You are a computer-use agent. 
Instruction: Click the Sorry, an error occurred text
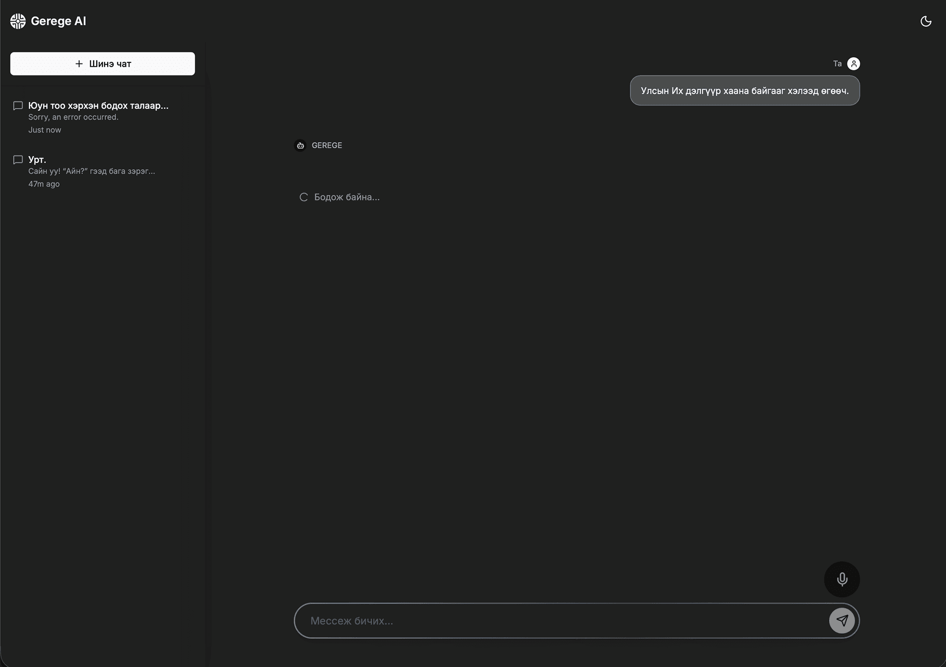[73, 117]
